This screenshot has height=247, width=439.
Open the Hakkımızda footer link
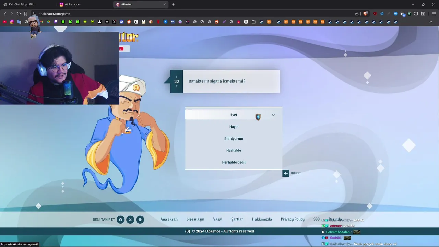point(262,219)
